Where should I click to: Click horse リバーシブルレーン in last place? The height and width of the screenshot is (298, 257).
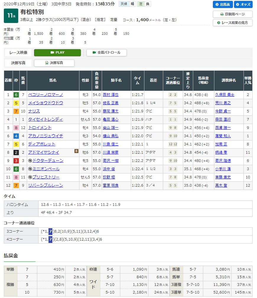45,186
